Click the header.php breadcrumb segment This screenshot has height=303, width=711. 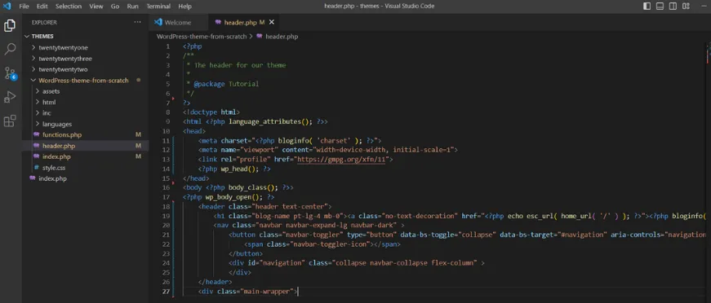pyautogui.click(x=282, y=37)
